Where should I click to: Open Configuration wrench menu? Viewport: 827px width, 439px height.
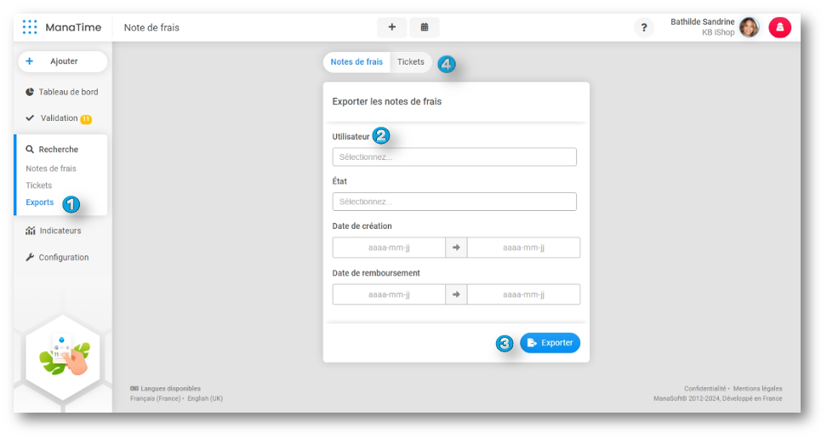click(63, 258)
